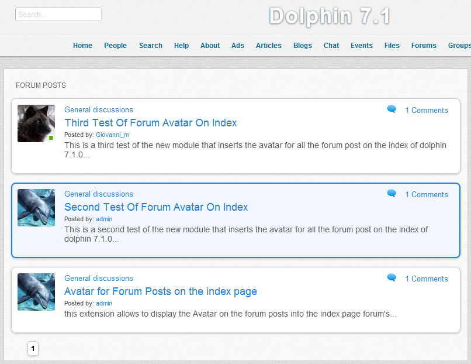Image resolution: width=471 pixels, height=364 pixels.
Task: Open 1 Comments link on Third Test post
Action: pyautogui.click(x=426, y=111)
